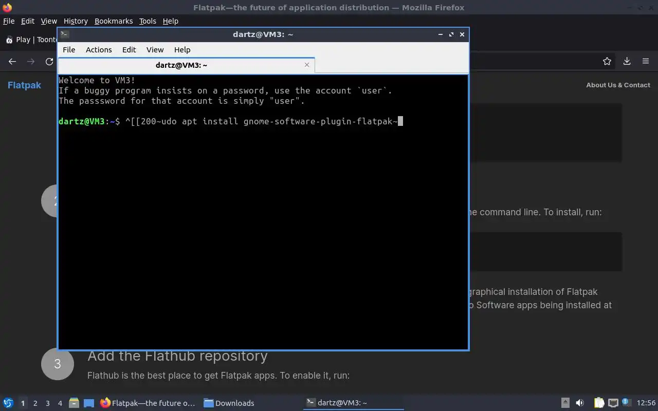The width and height of the screenshot is (658, 411).
Task: Open the volume control tray icon
Action: pos(580,403)
